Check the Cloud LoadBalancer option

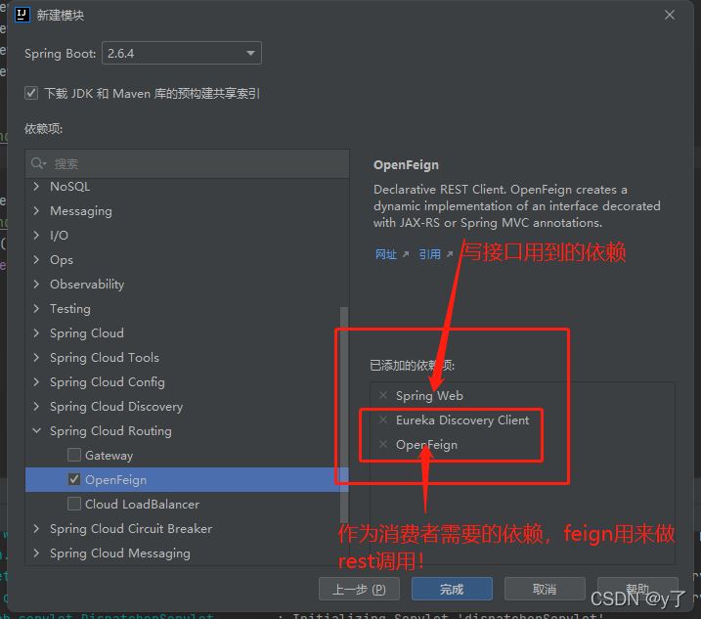pyautogui.click(x=74, y=505)
